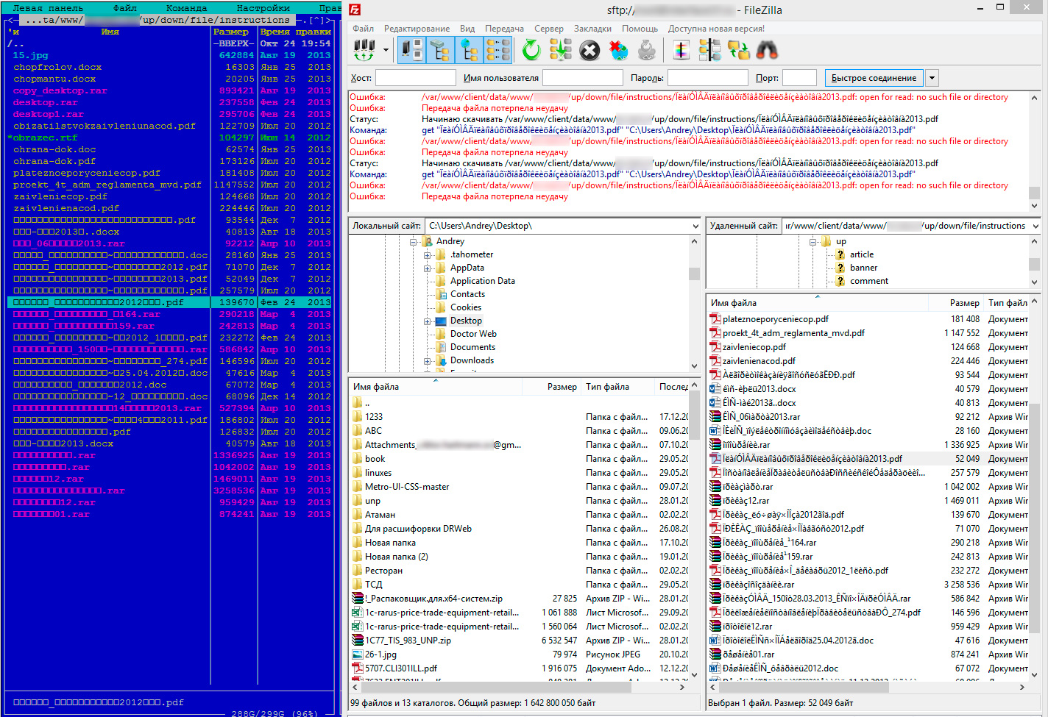
Task: Open the Закладки menu
Action: (592, 29)
